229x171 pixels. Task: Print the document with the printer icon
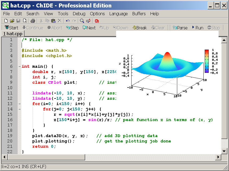pyautogui.click(x=33, y=21)
